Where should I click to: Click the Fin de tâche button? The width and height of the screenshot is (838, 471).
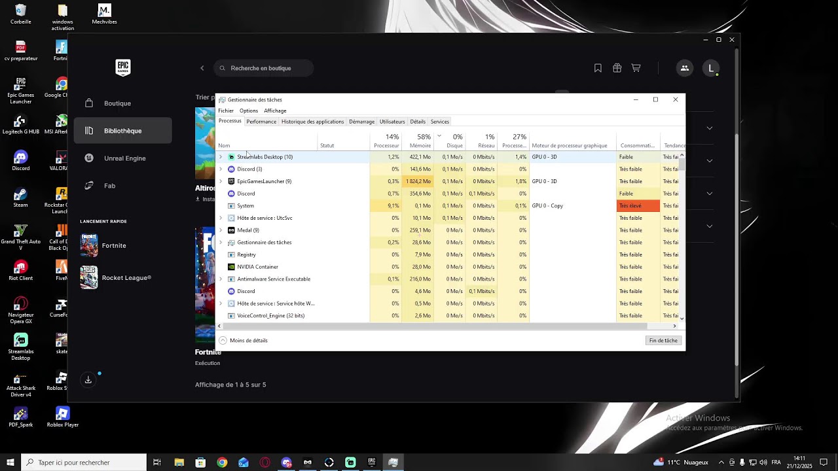click(663, 341)
